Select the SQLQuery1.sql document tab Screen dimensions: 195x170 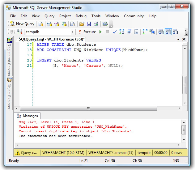pos(52,39)
